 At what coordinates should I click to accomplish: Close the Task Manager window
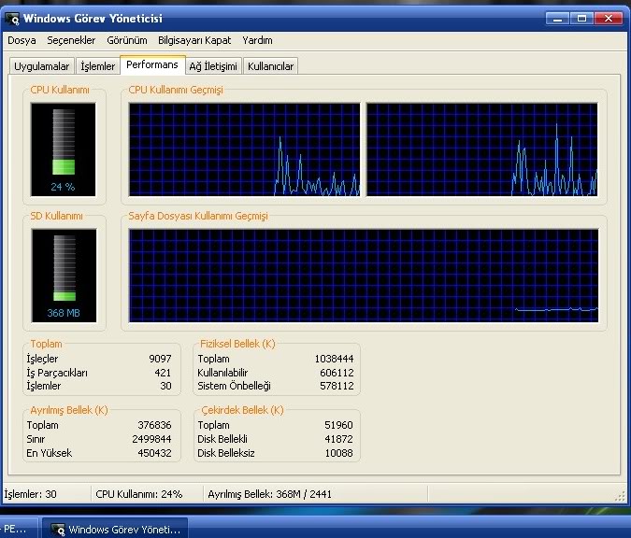[609, 19]
